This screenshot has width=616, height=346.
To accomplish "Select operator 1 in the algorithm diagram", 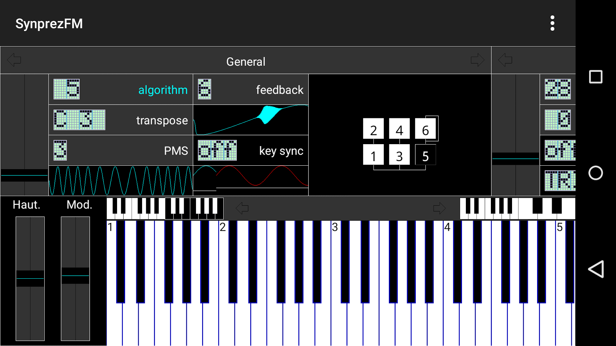I will 373,155.
